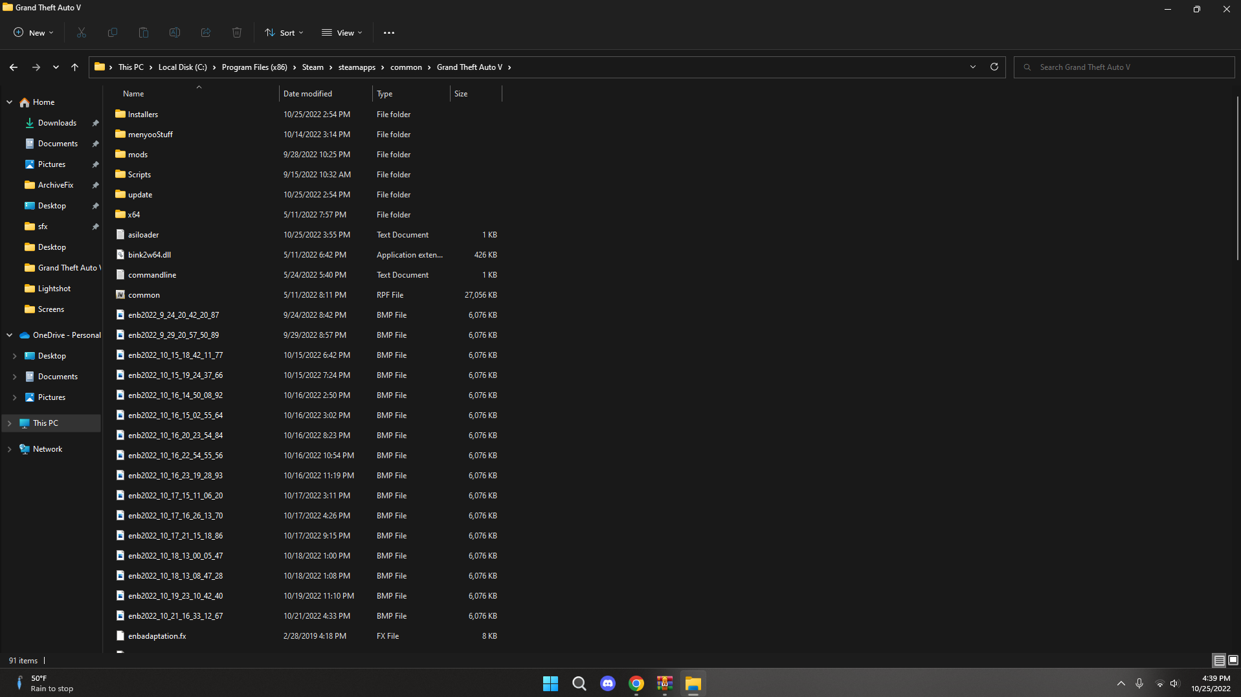Switch to details view using status bar toggle

[1220, 660]
